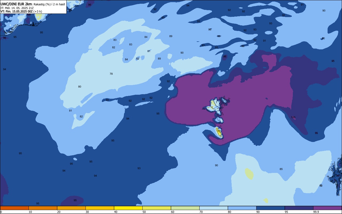Click the 78 humidity value on the map
The height and width of the screenshot is (214, 342).
pos(111,74)
